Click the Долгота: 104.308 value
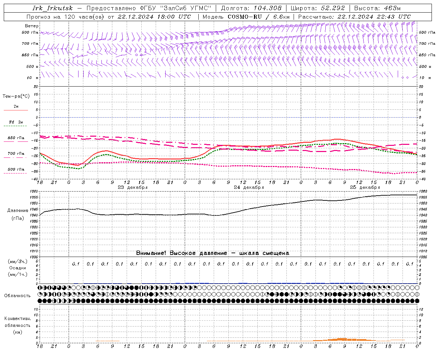 [x=251, y=8]
